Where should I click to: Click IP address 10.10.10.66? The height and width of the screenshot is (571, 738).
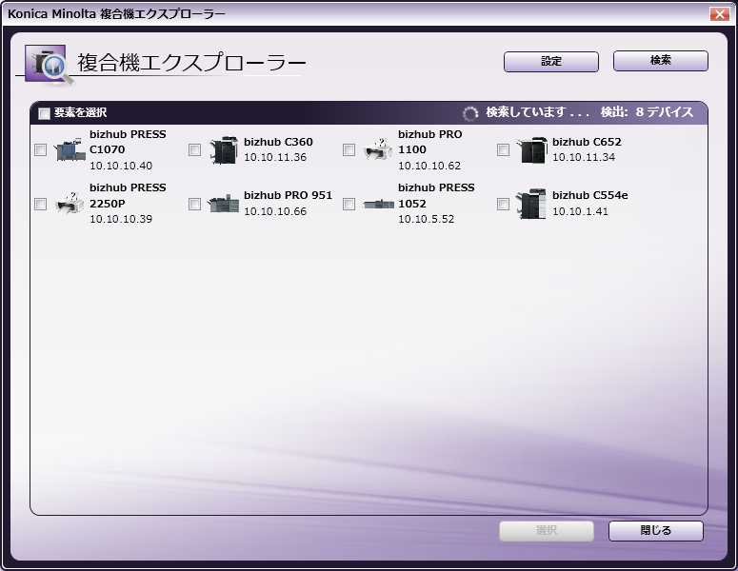tap(275, 211)
